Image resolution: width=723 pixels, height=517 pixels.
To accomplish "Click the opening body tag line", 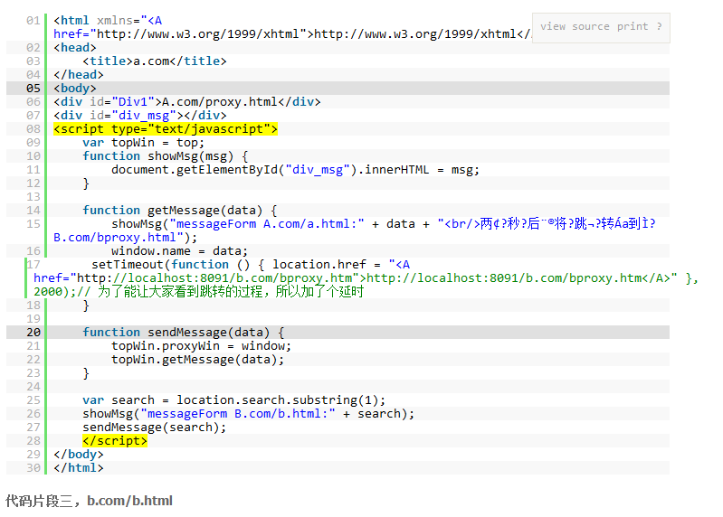I will tap(75, 89).
